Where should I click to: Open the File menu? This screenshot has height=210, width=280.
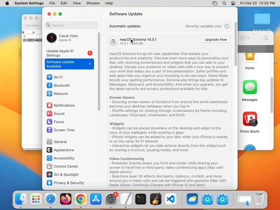pos(52,3)
